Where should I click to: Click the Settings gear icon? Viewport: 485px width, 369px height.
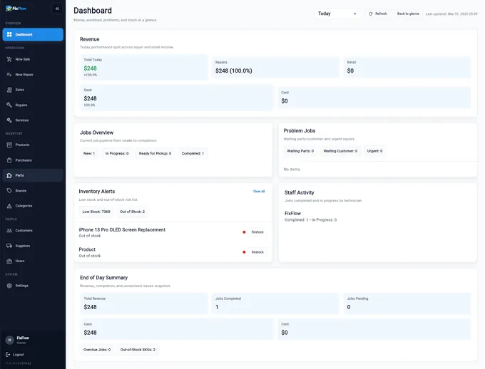point(9,286)
